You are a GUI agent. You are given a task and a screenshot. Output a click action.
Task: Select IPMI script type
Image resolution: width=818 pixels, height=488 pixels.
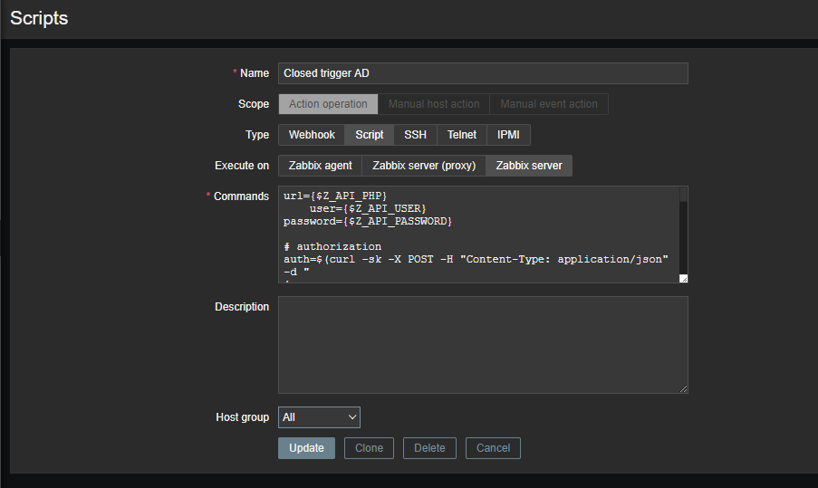tap(508, 135)
